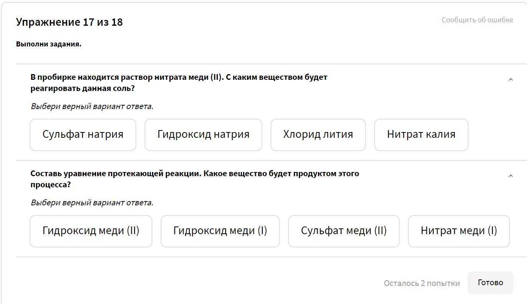Pick the Сульфат меди (II) answer
Viewport: 527px width, 304px height.
coord(344,231)
